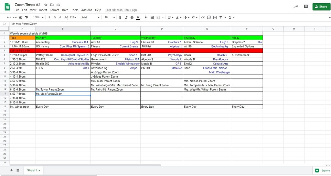Collapse the toolbar with the chevron
The width and height of the screenshot is (331, 176).
coord(329,17)
